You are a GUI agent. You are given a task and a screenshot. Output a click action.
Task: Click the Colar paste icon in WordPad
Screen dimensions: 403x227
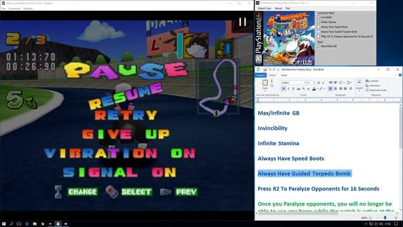pos(264,83)
